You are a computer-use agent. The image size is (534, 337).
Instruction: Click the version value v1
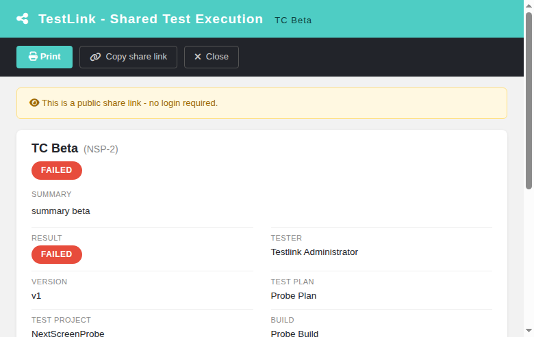coord(36,296)
